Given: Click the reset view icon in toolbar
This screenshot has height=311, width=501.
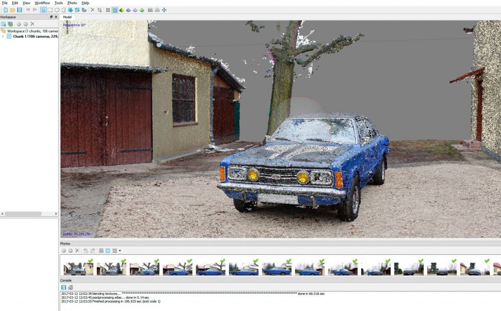Looking at the screenshot, I should tap(164, 10).
